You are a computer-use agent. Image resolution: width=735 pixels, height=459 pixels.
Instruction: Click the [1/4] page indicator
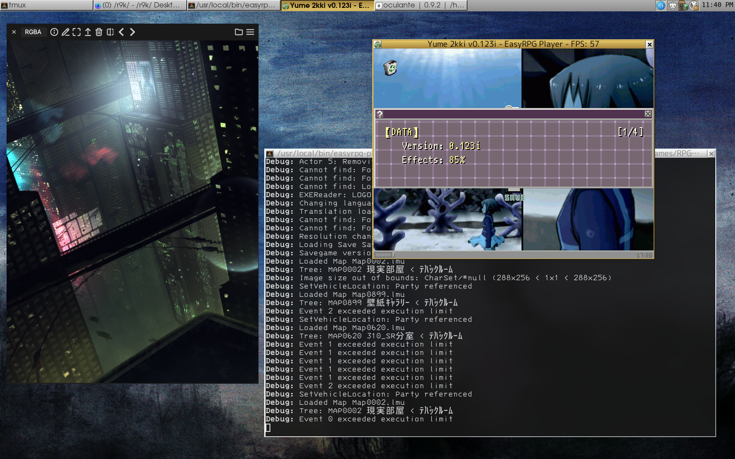pos(630,132)
